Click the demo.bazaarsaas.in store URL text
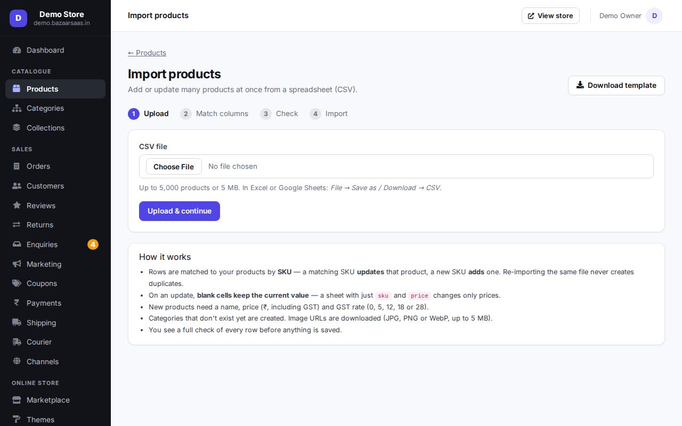 click(62, 23)
